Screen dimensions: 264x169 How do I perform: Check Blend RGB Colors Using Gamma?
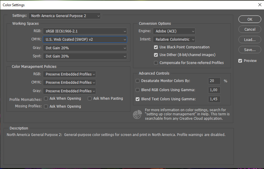tap(137, 90)
